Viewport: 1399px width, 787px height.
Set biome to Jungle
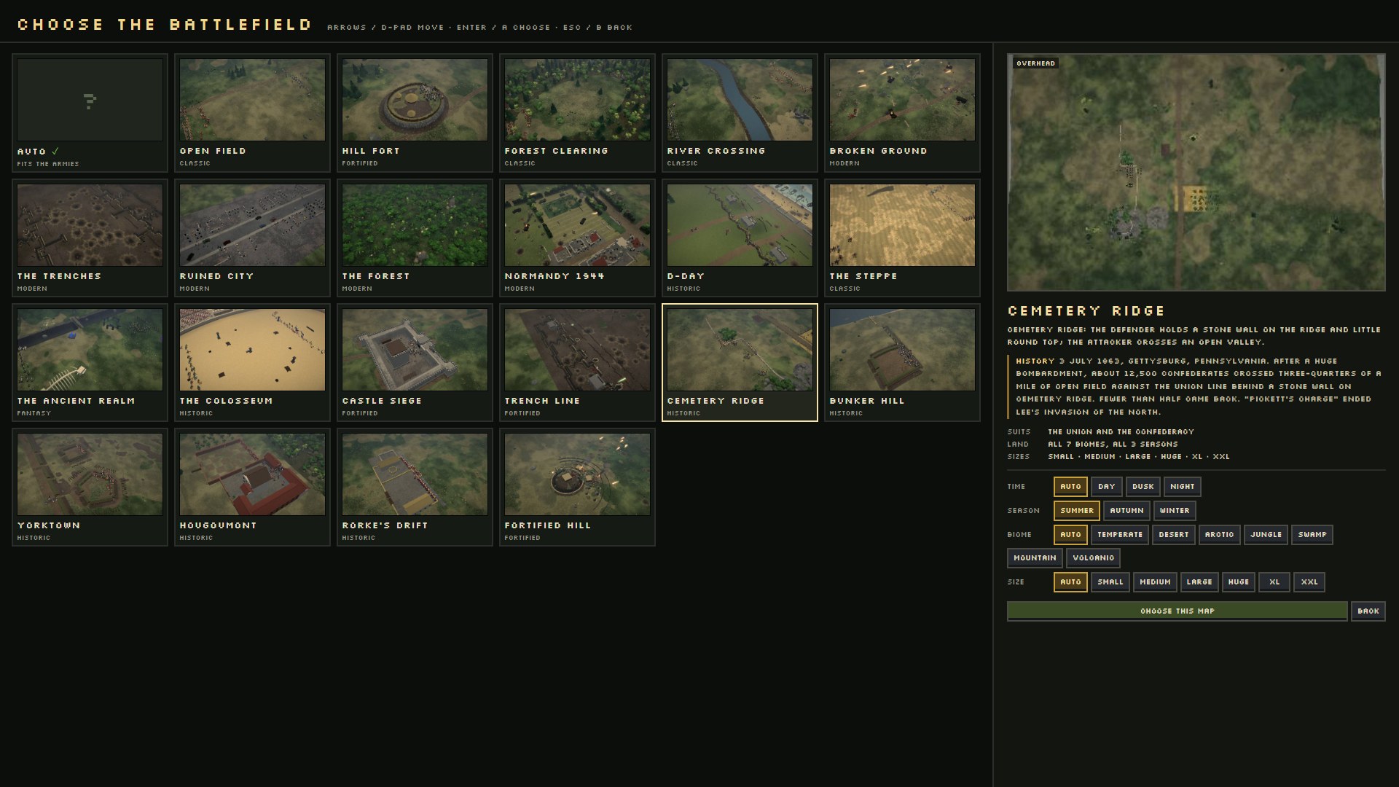click(x=1266, y=535)
